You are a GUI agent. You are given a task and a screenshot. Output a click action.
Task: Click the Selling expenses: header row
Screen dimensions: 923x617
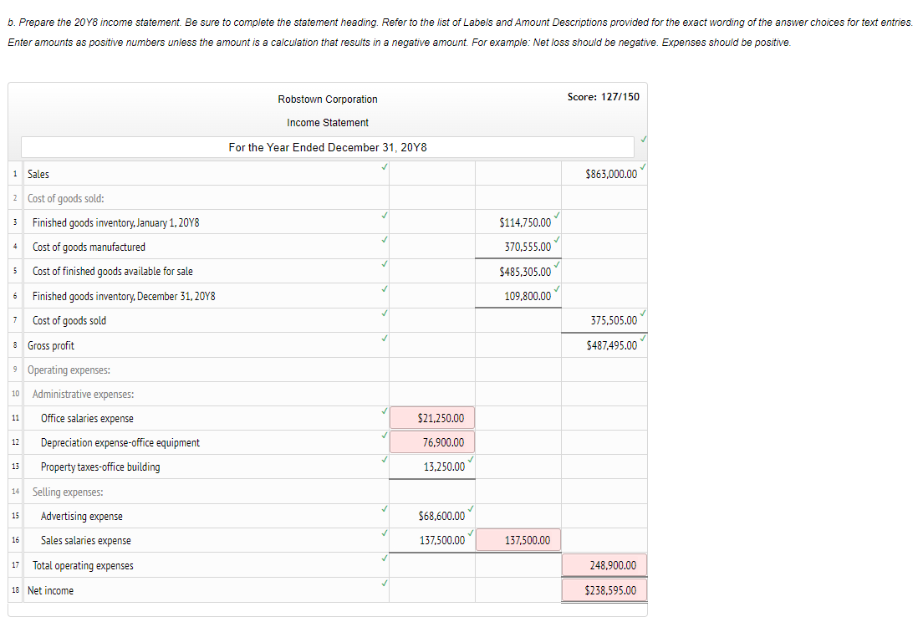tap(68, 492)
